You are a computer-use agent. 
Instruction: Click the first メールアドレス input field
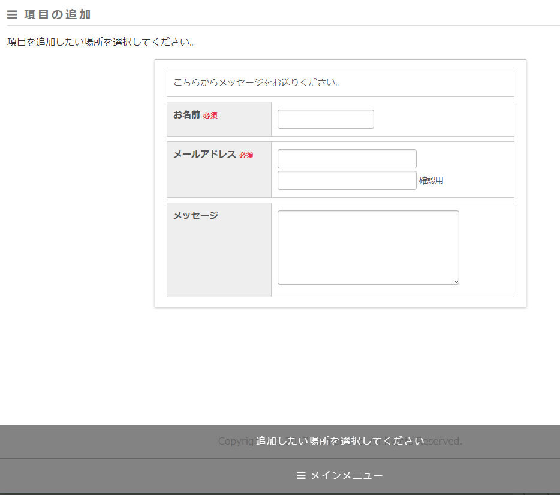pos(347,159)
